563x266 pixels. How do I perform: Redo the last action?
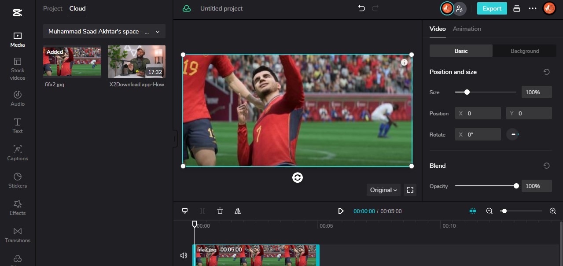coord(375,8)
